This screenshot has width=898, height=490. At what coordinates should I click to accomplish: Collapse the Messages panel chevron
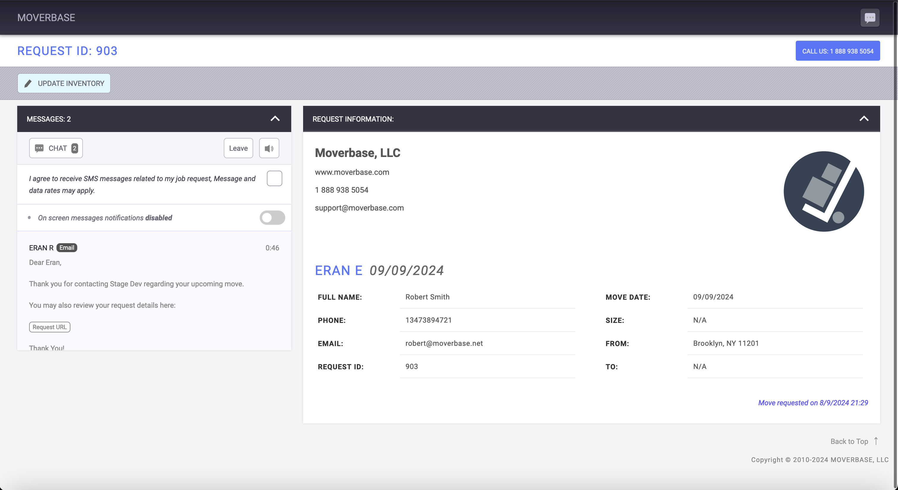[x=275, y=119]
